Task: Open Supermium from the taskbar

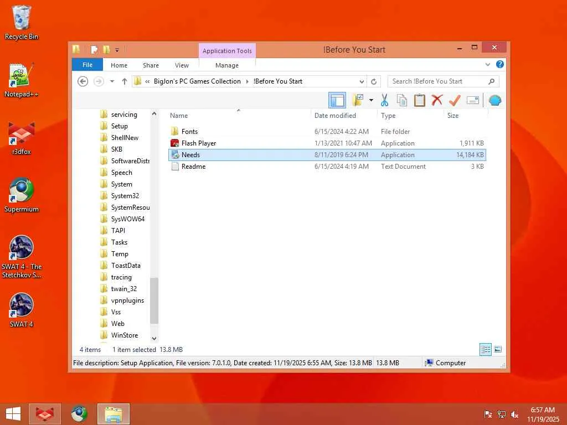Action: click(x=79, y=414)
